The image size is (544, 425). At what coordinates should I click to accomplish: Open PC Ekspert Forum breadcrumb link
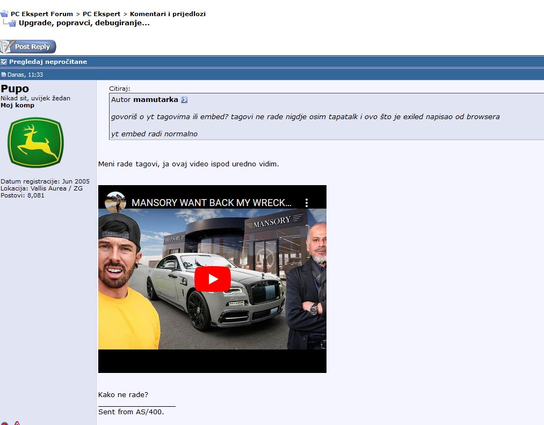pos(42,14)
